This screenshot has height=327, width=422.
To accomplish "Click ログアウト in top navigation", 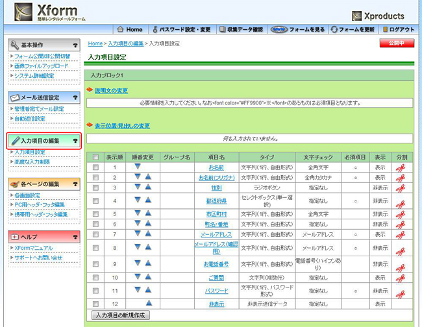I will [399, 29].
